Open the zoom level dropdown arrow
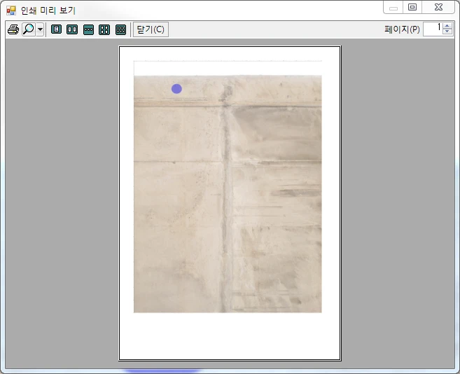Screen dimensions: 460x374 click(40, 29)
